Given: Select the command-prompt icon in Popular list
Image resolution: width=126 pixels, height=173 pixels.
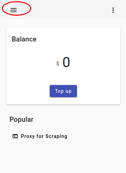Looking at the screenshot, I should [15, 136].
